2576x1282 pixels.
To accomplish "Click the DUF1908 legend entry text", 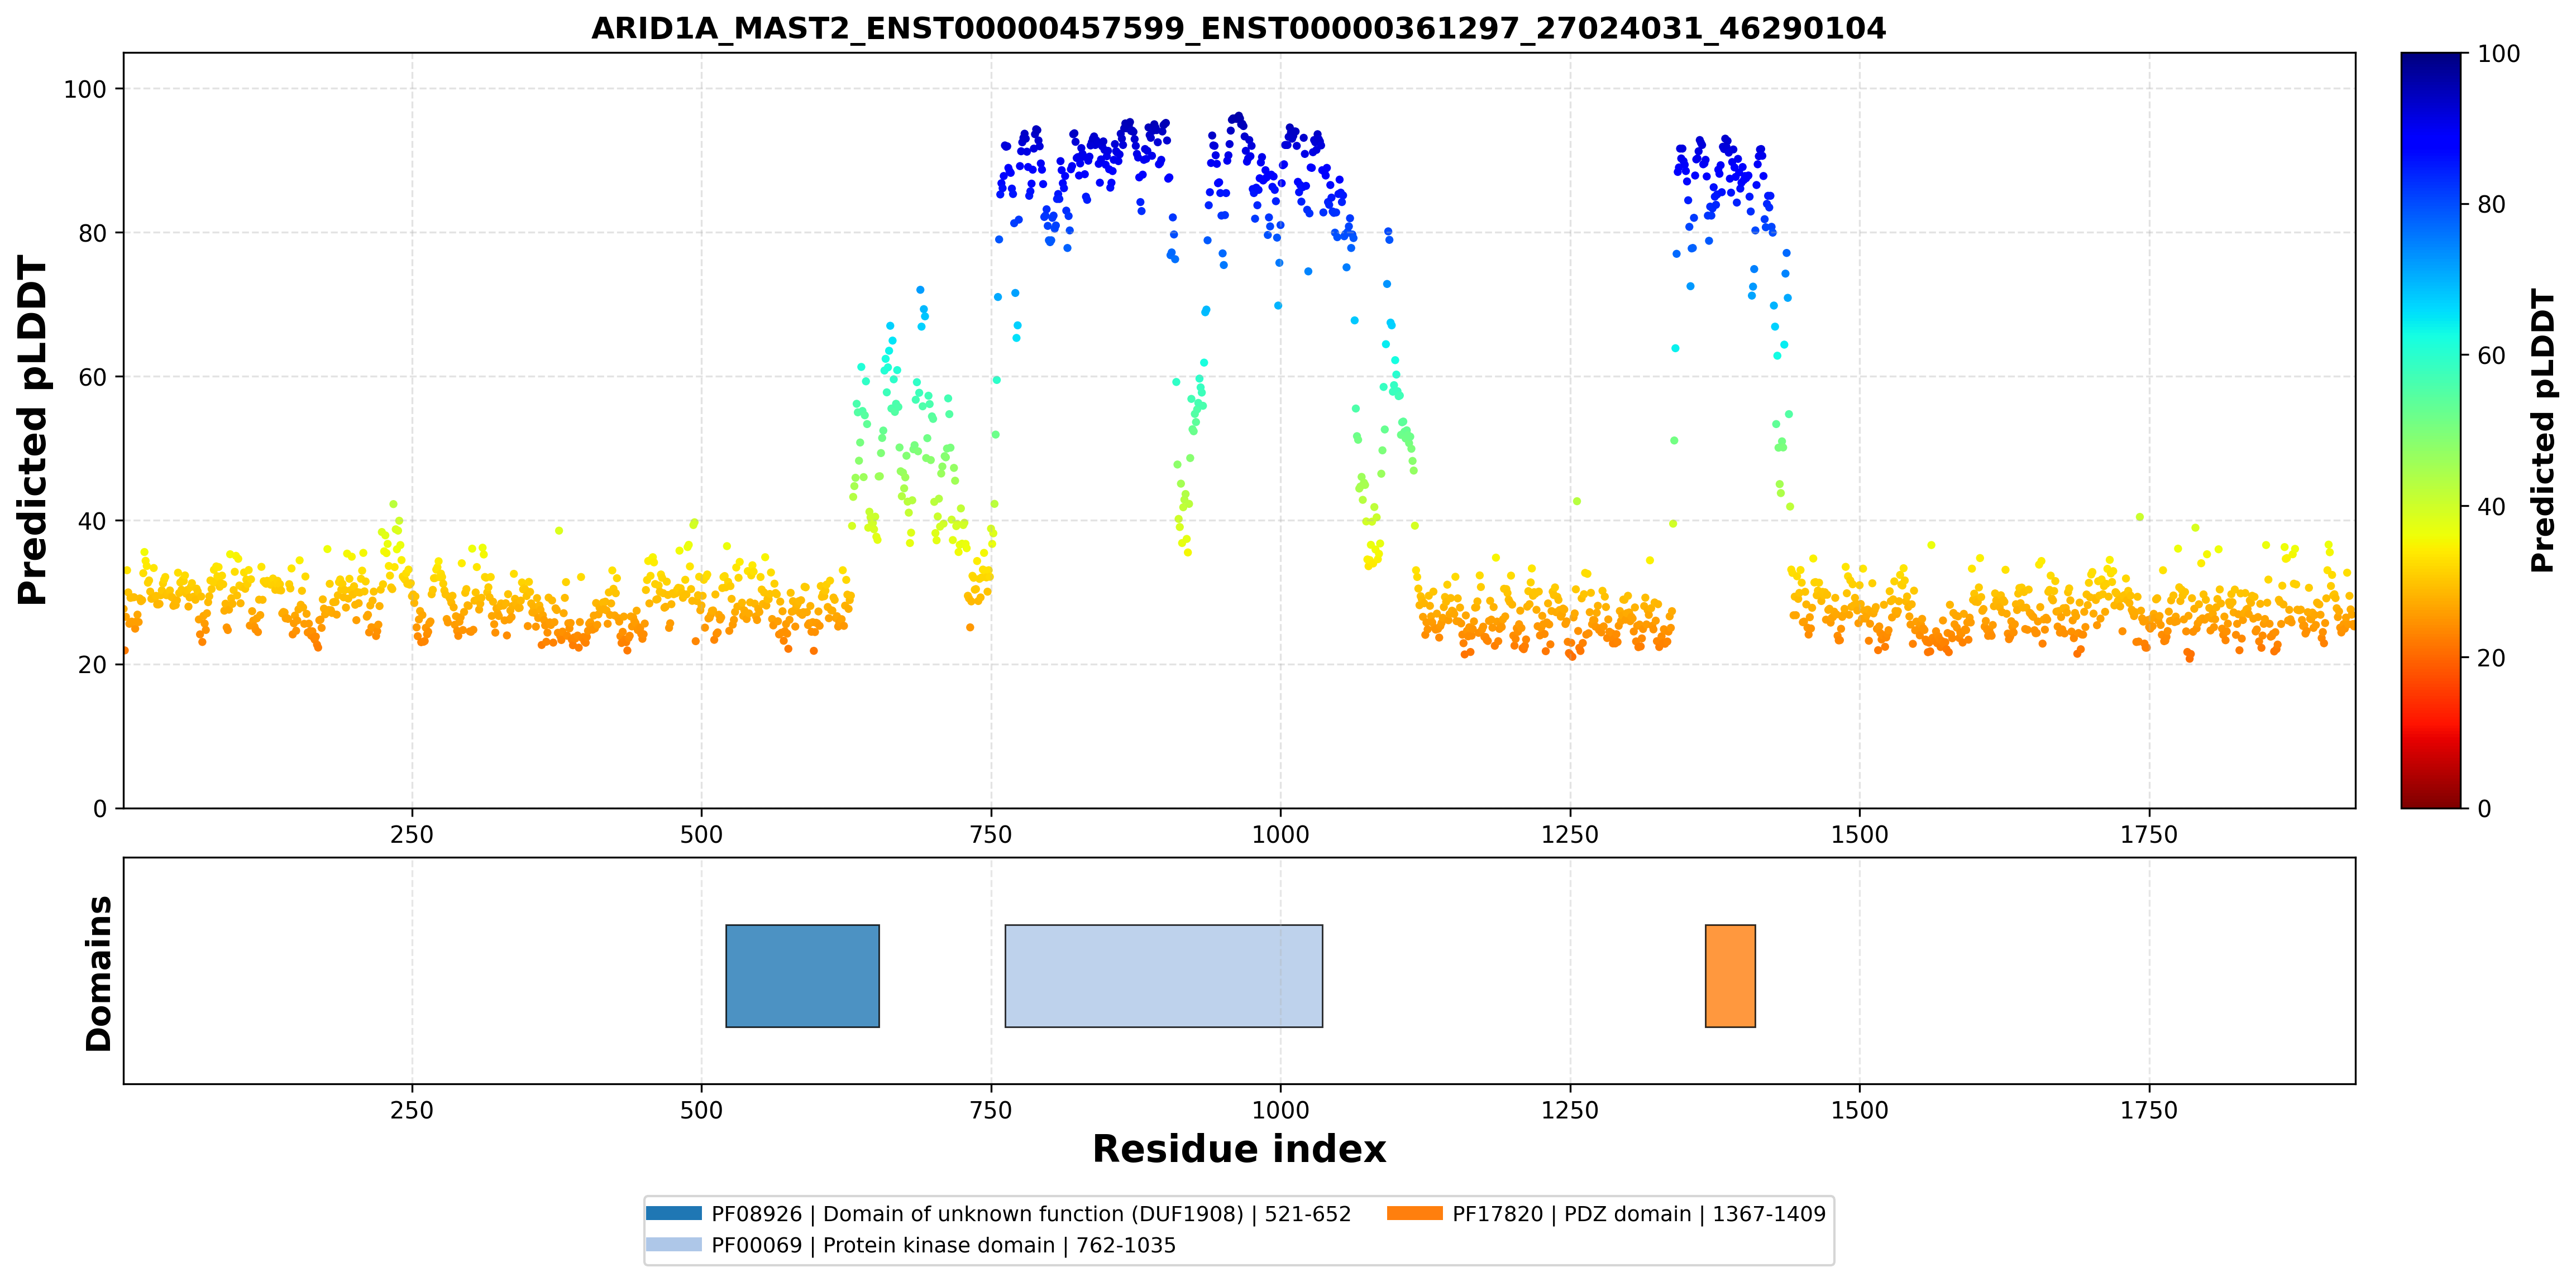I will [1031, 1214].
